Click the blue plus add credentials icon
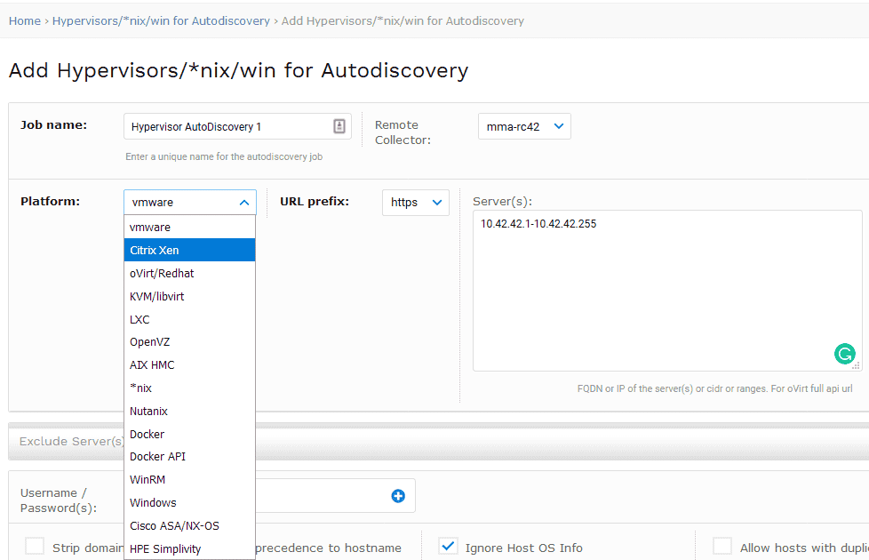 click(x=398, y=496)
